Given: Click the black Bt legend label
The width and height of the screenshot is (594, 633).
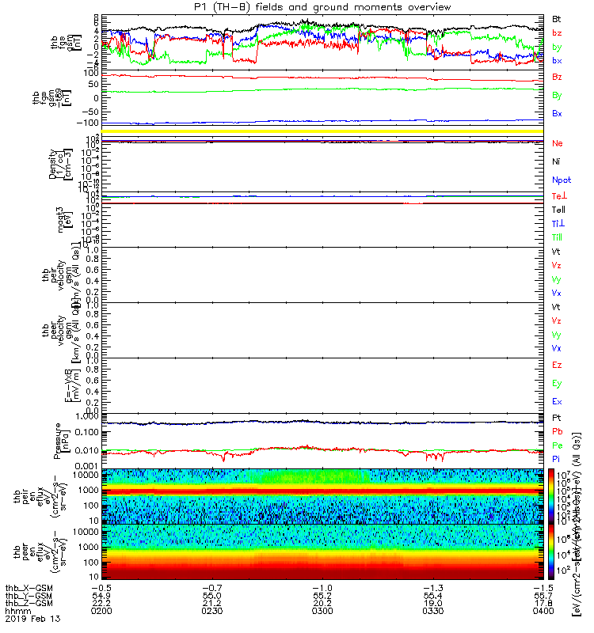Looking at the screenshot, I should click(x=557, y=19).
